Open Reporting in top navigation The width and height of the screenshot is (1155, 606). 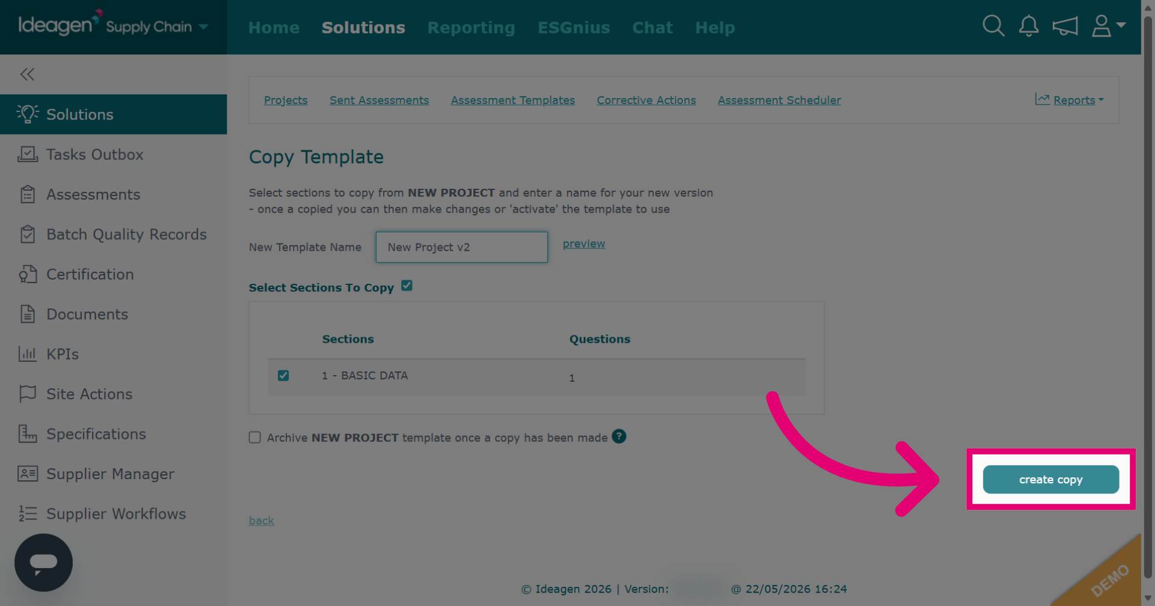pos(471,28)
